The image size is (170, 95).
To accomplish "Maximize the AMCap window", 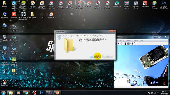I will click(161, 37).
